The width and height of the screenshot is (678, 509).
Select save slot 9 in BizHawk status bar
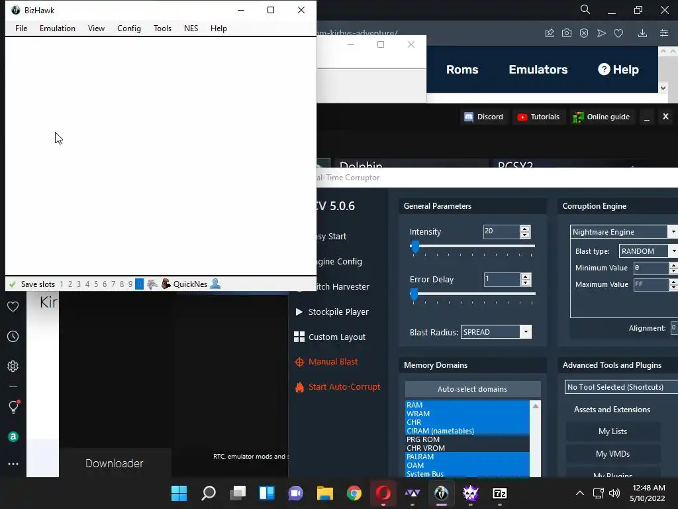tap(130, 284)
